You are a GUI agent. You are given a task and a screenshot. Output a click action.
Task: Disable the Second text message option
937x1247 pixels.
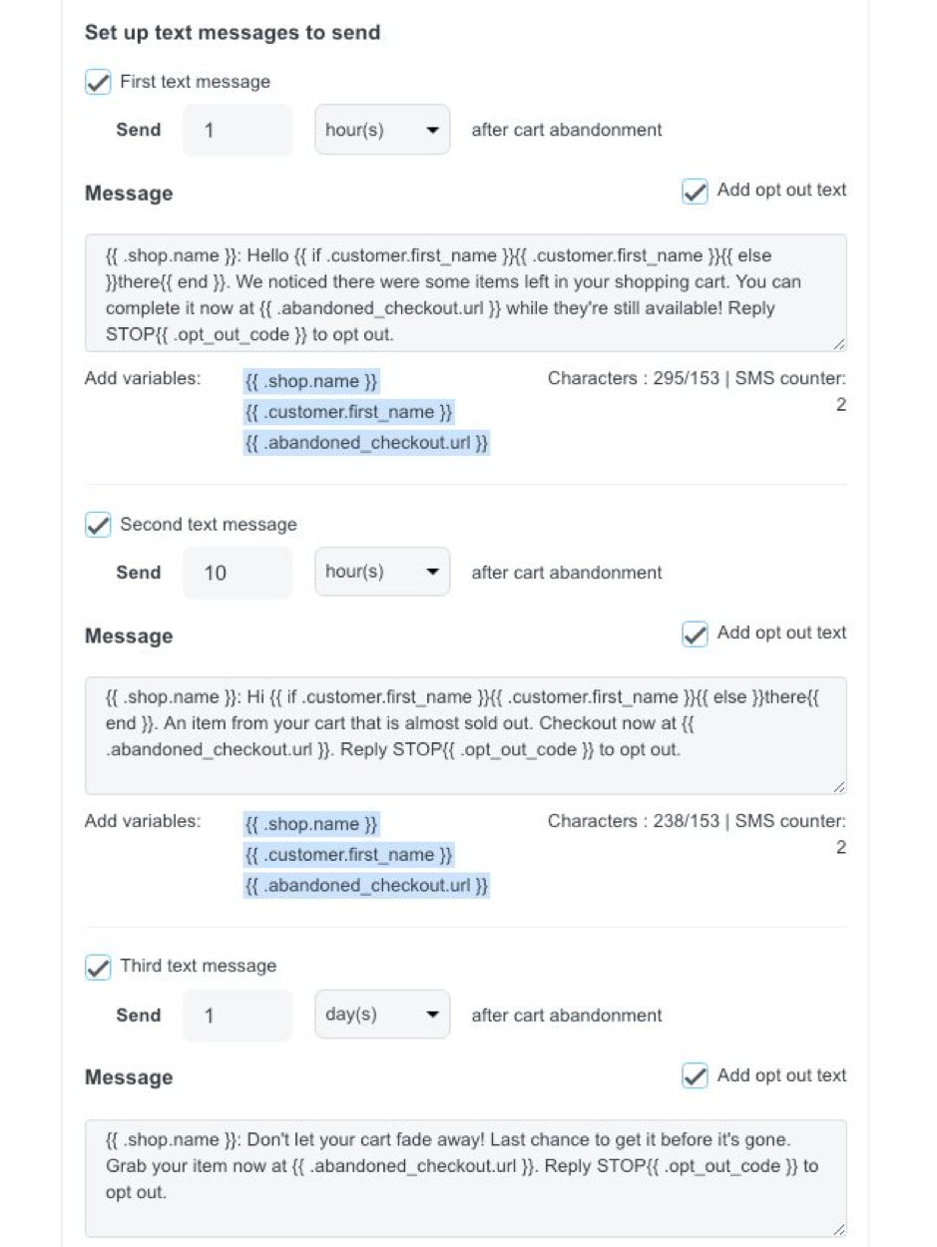(97, 525)
